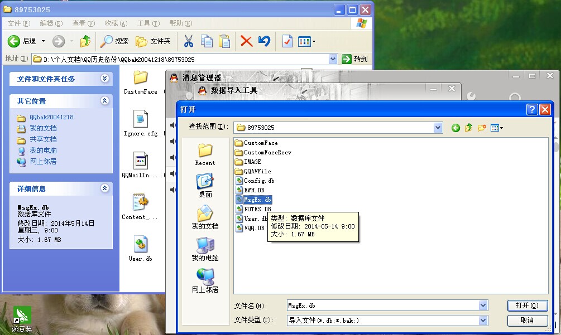
Task: Click the Forward arrow in Explorer toolbar
Action: click(59, 41)
